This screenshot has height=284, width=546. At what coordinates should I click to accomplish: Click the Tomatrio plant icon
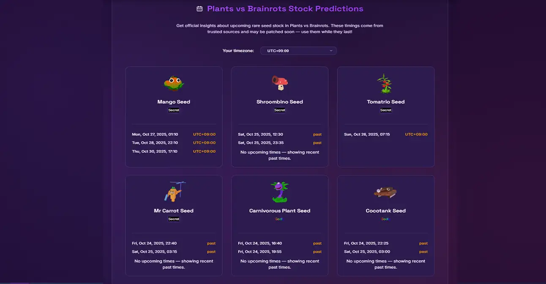pyautogui.click(x=385, y=83)
